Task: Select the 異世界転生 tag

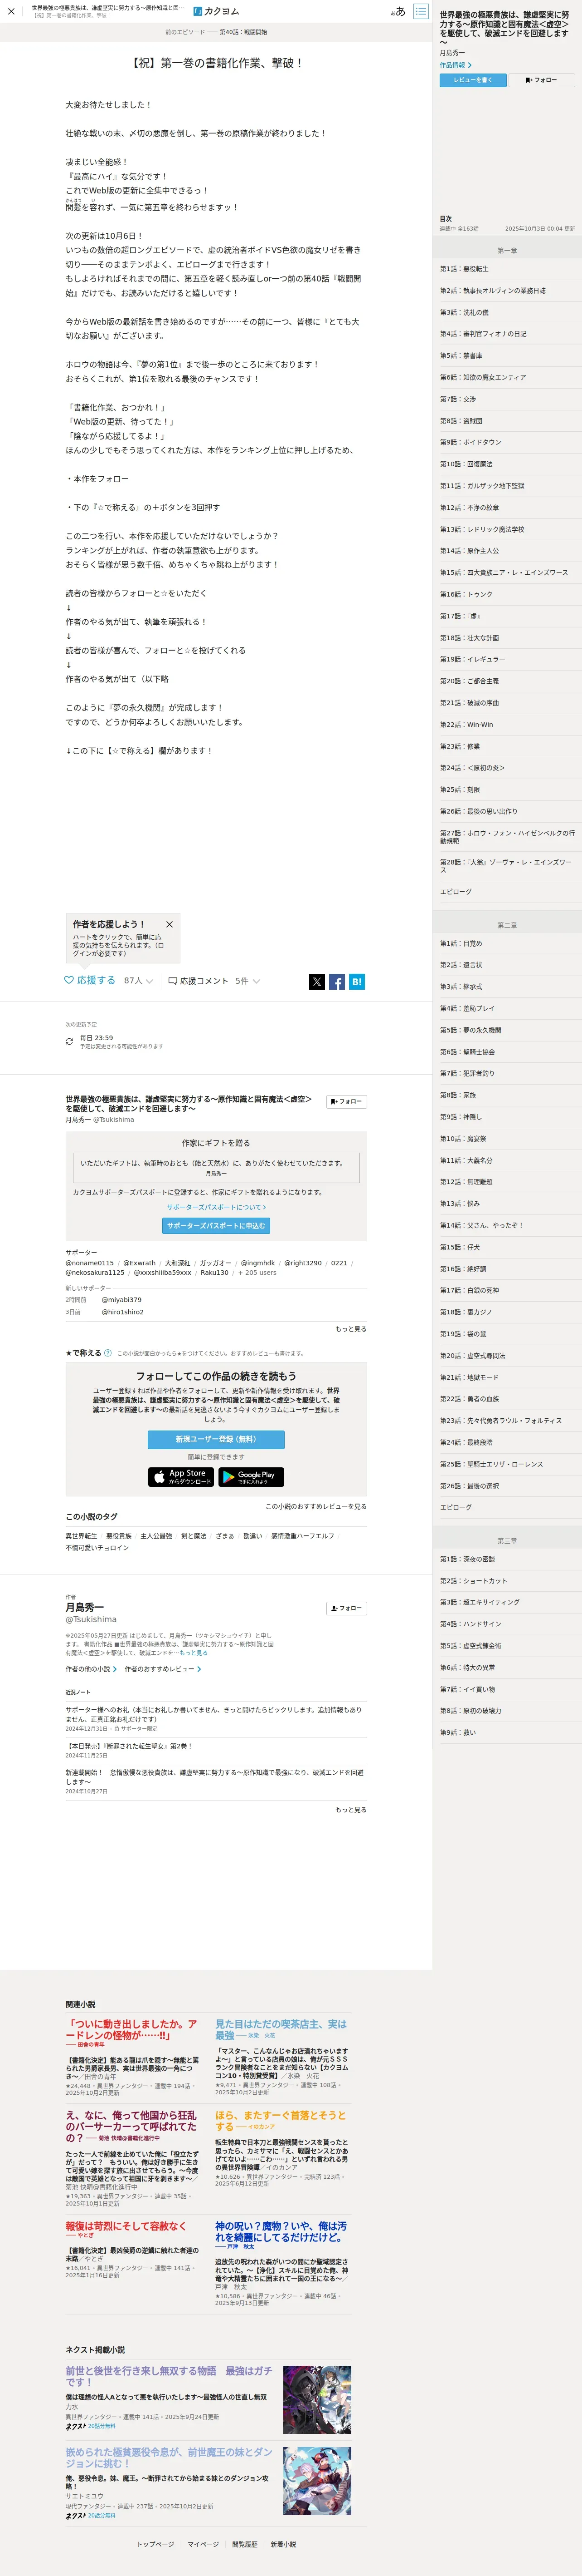Action: [82, 1536]
